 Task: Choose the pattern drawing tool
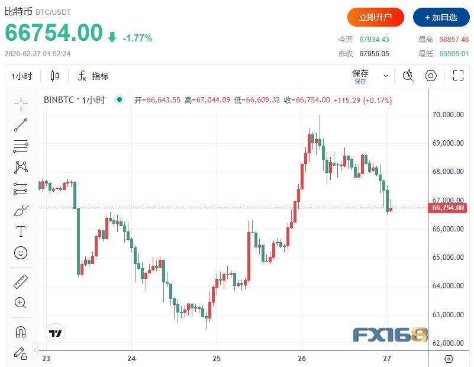pyautogui.click(x=21, y=168)
